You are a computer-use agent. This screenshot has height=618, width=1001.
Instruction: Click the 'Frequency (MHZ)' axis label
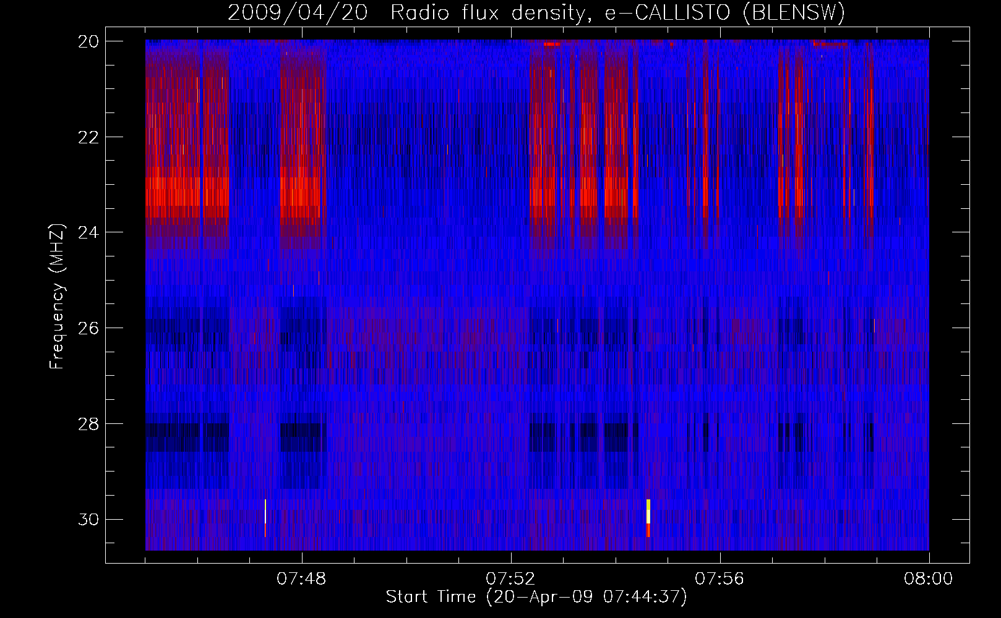pyautogui.click(x=56, y=297)
